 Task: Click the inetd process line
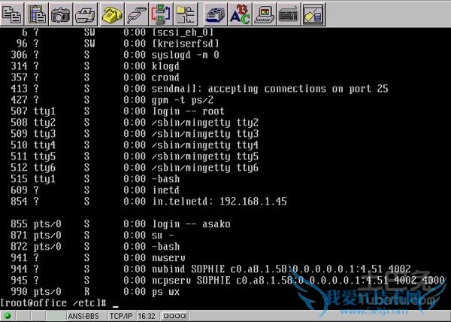(x=95, y=190)
